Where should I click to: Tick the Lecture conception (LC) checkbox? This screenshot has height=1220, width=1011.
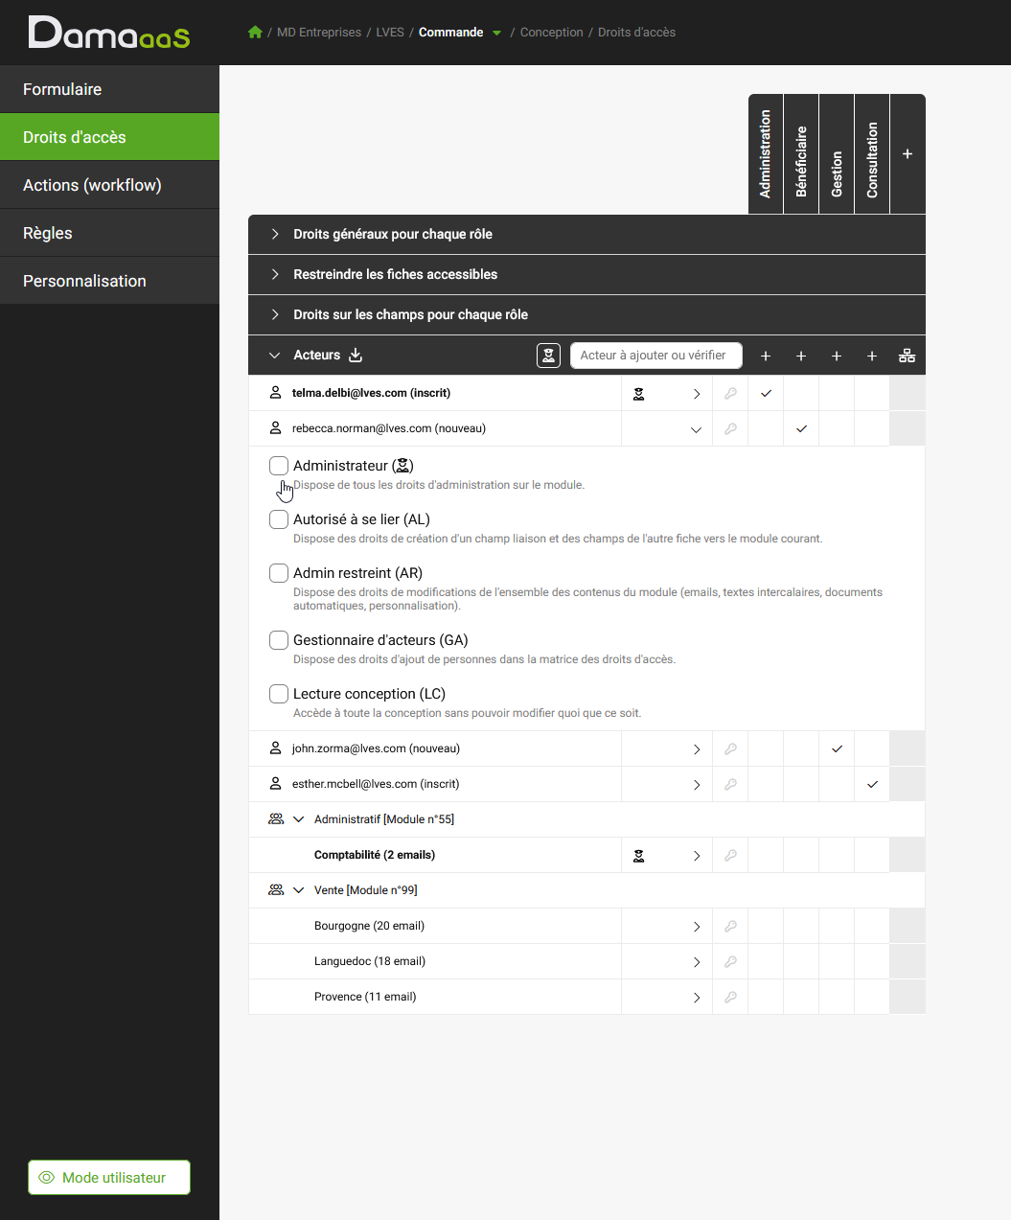[279, 694]
